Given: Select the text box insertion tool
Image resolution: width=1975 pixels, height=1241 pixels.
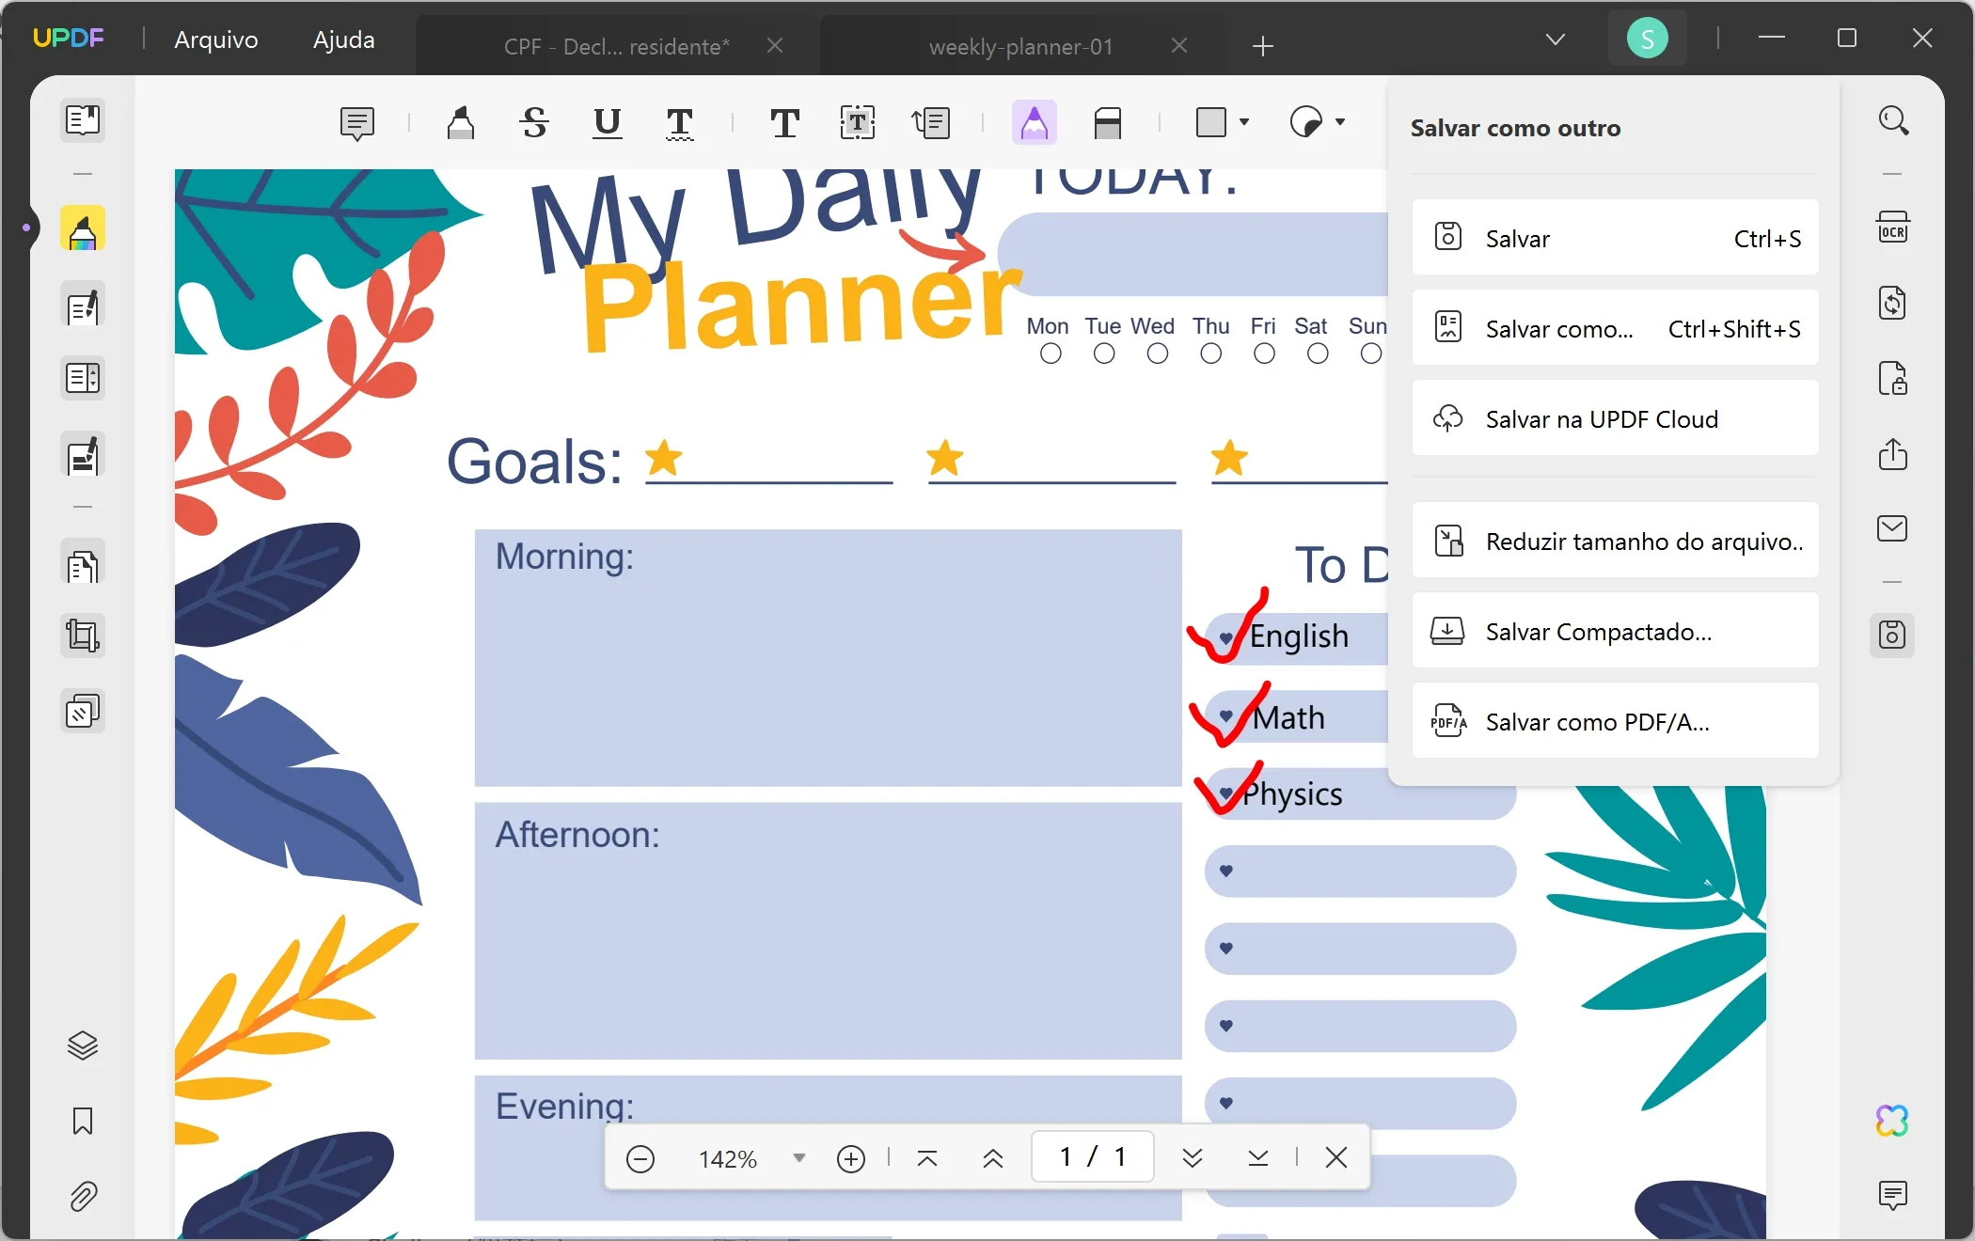Looking at the screenshot, I should coord(857,121).
